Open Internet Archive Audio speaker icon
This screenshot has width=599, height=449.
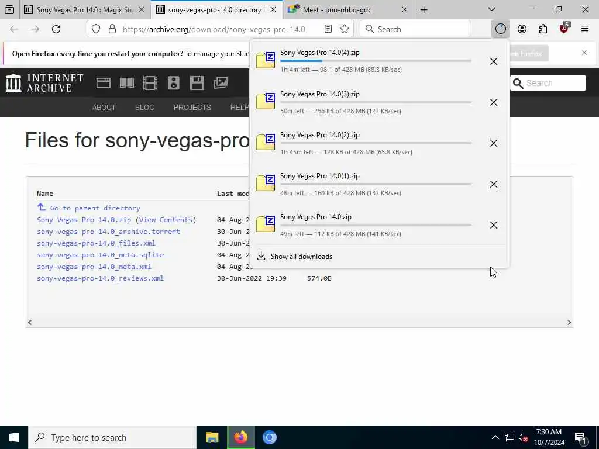click(x=173, y=83)
